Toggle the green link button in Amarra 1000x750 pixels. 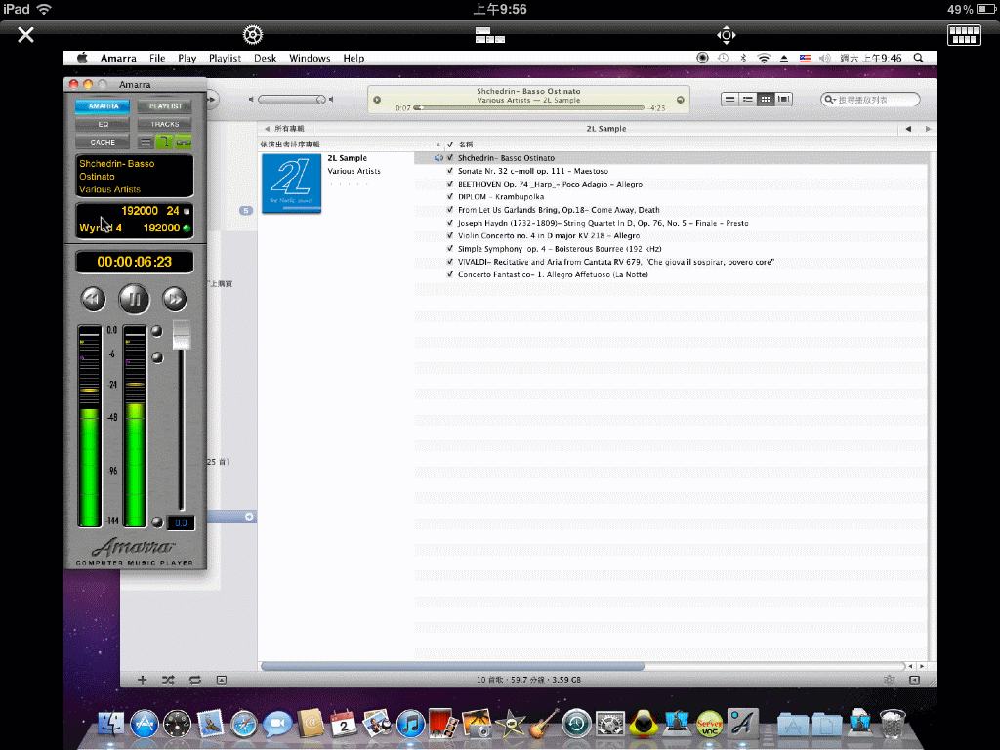tap(184, 142)
